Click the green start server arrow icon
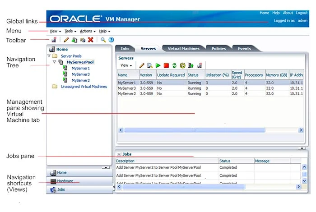Screen dimensions: 316x212 [x=158, y=65]
